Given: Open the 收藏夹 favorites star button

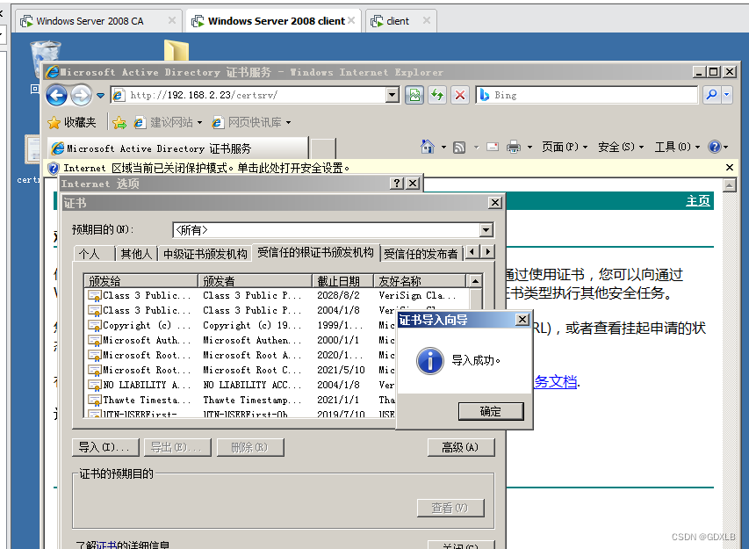Looking at the screenshot, I should tap(72, 123).
